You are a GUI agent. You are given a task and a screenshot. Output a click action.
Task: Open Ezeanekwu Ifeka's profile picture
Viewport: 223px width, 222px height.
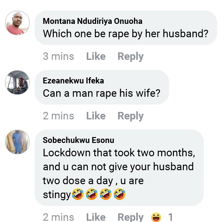tap(18, 82)
